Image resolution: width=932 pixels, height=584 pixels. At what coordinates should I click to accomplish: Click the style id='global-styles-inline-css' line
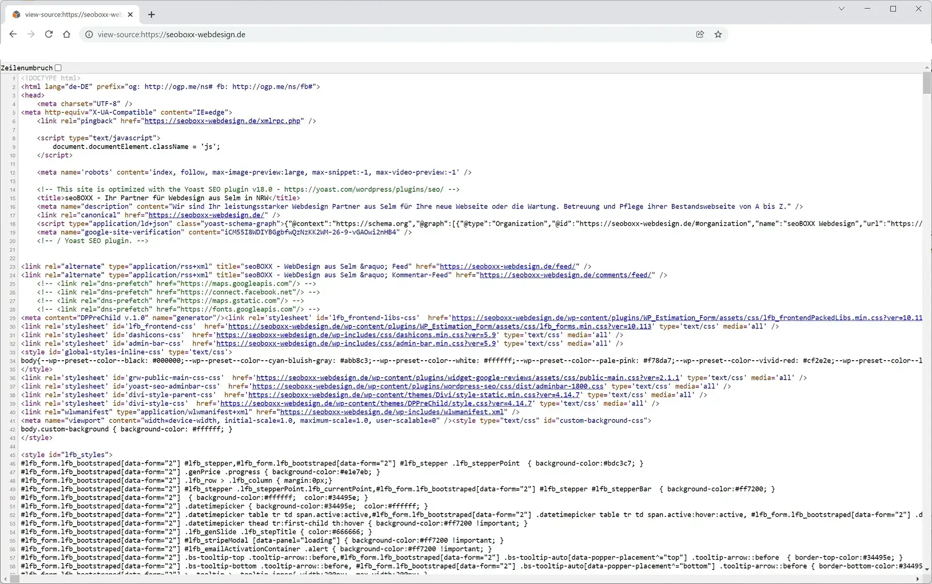(127, 352)
